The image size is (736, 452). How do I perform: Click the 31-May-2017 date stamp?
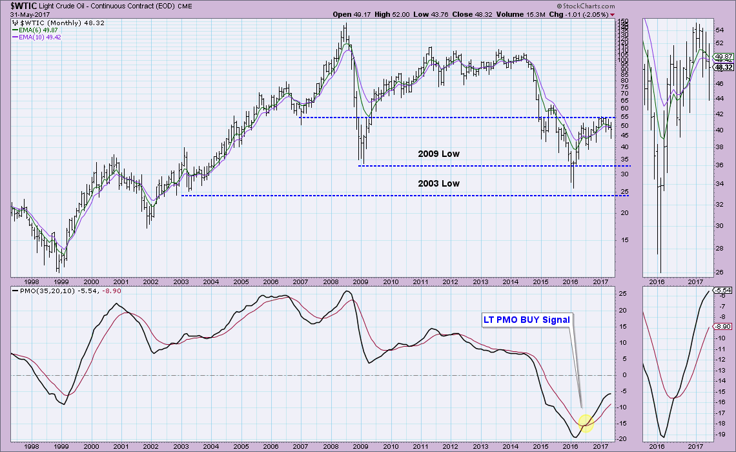pos(30,15)
